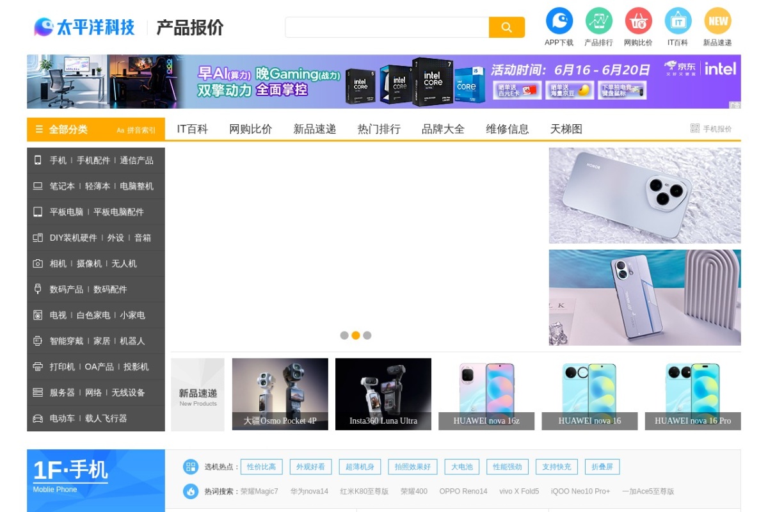Click the 全部分类 hamburger menu icon
Image resolution: width=768 pixels, height=512 pixels.
39,129
